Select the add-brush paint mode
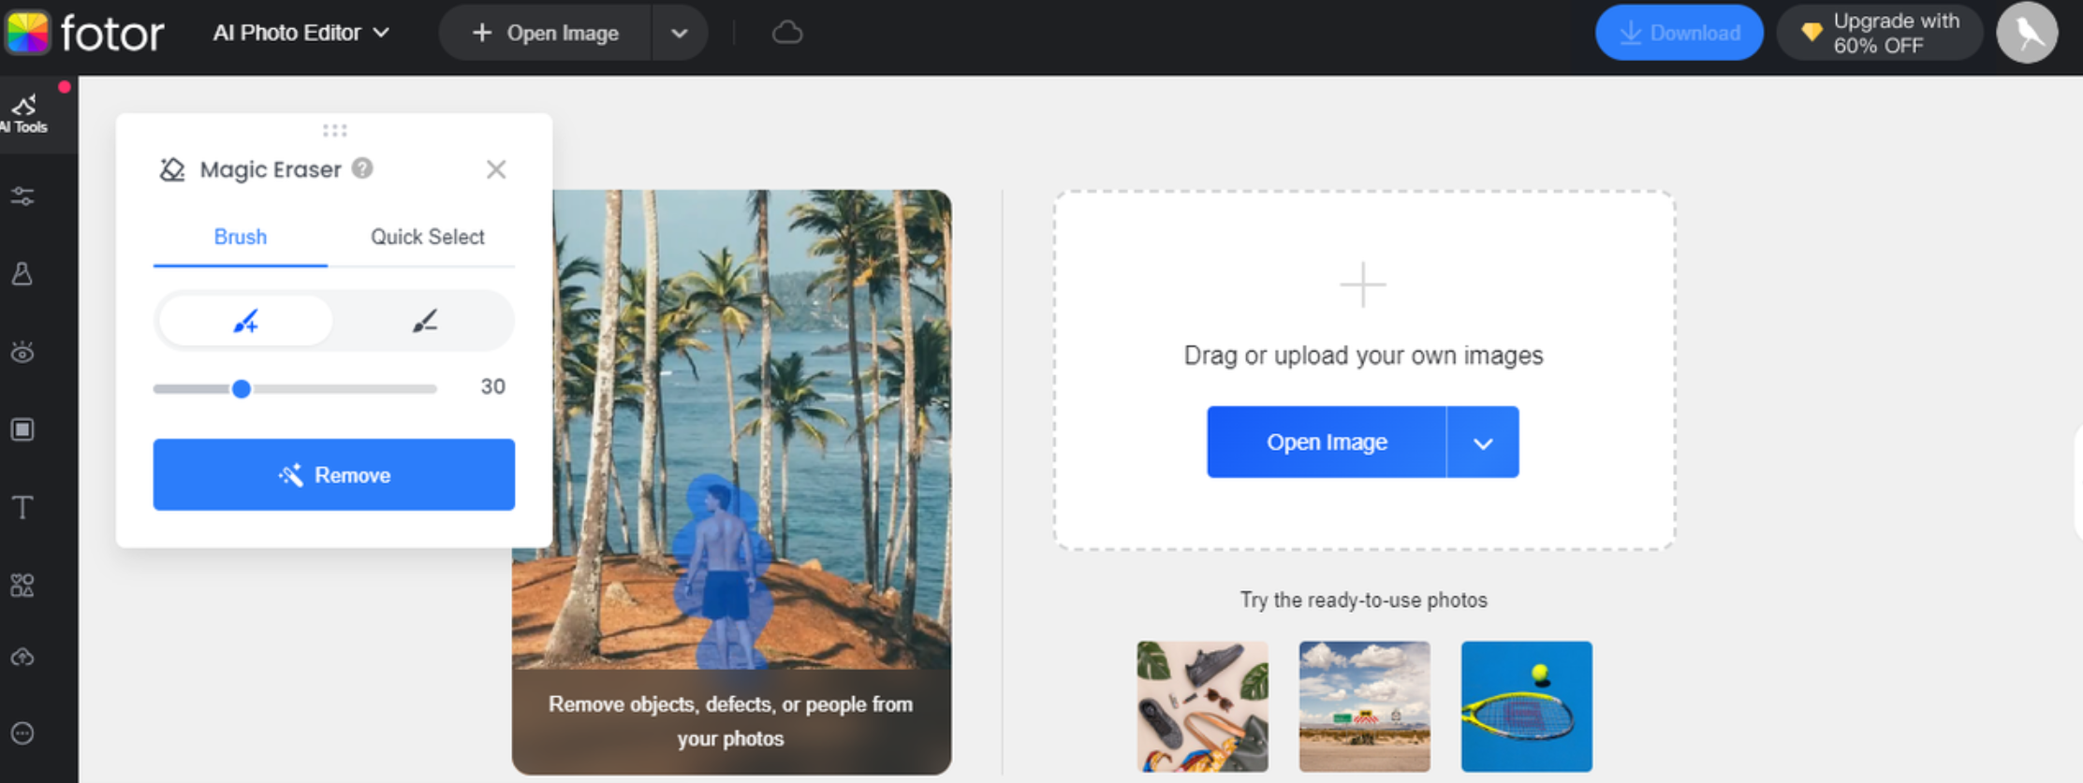The width and height of the screenshot is (2083, 783). [x=245, y=321]
